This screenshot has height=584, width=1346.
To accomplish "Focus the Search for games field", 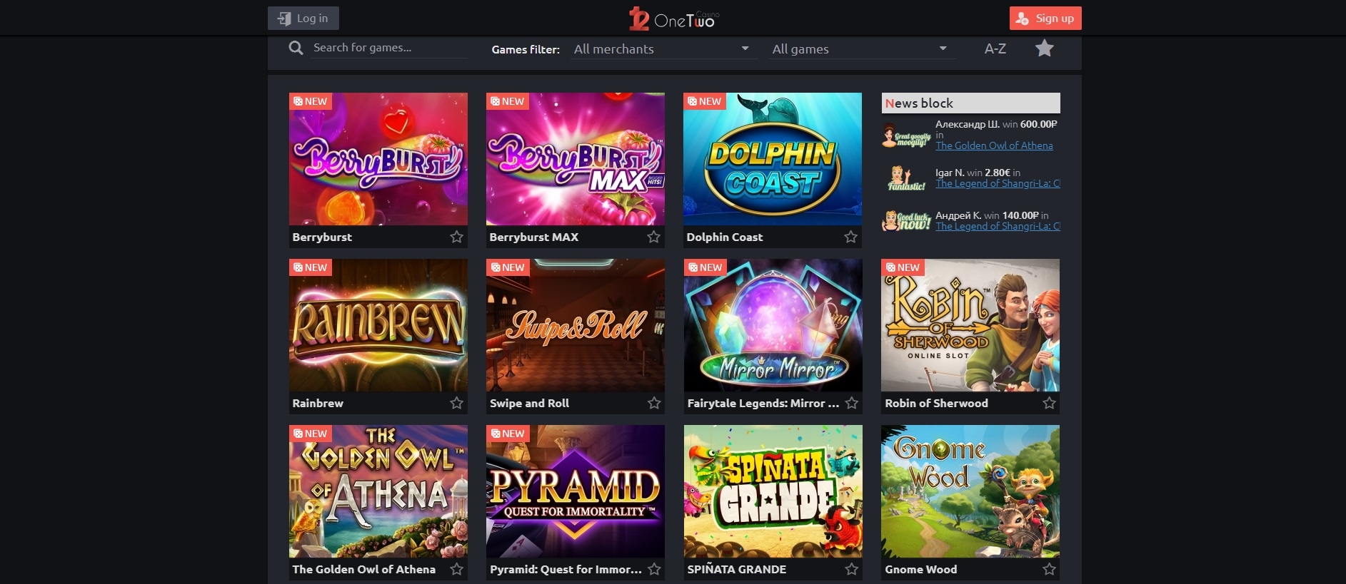I will pyautogui.click(x=390, y=48).
